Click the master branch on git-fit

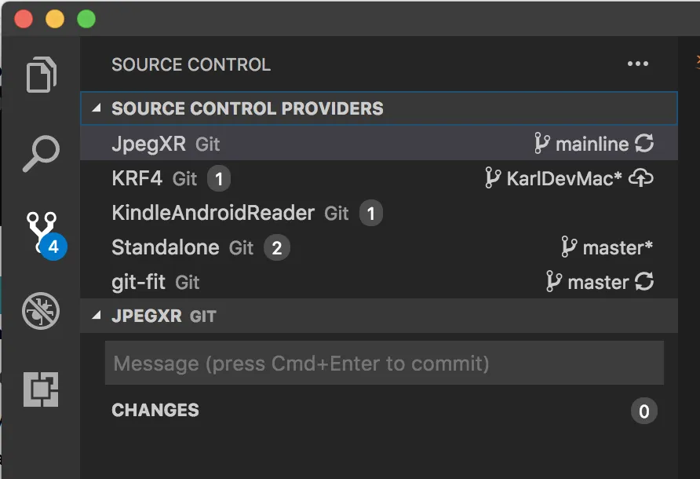[589, 282]
